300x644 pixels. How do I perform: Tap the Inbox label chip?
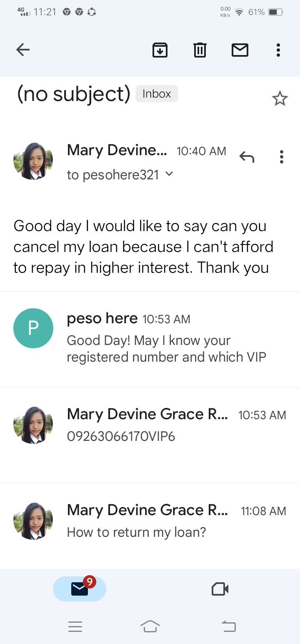click(157, 94)
